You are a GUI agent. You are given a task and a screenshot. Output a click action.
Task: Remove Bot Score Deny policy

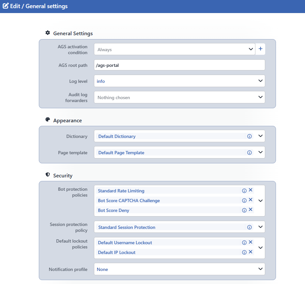(x=251, y=209)
